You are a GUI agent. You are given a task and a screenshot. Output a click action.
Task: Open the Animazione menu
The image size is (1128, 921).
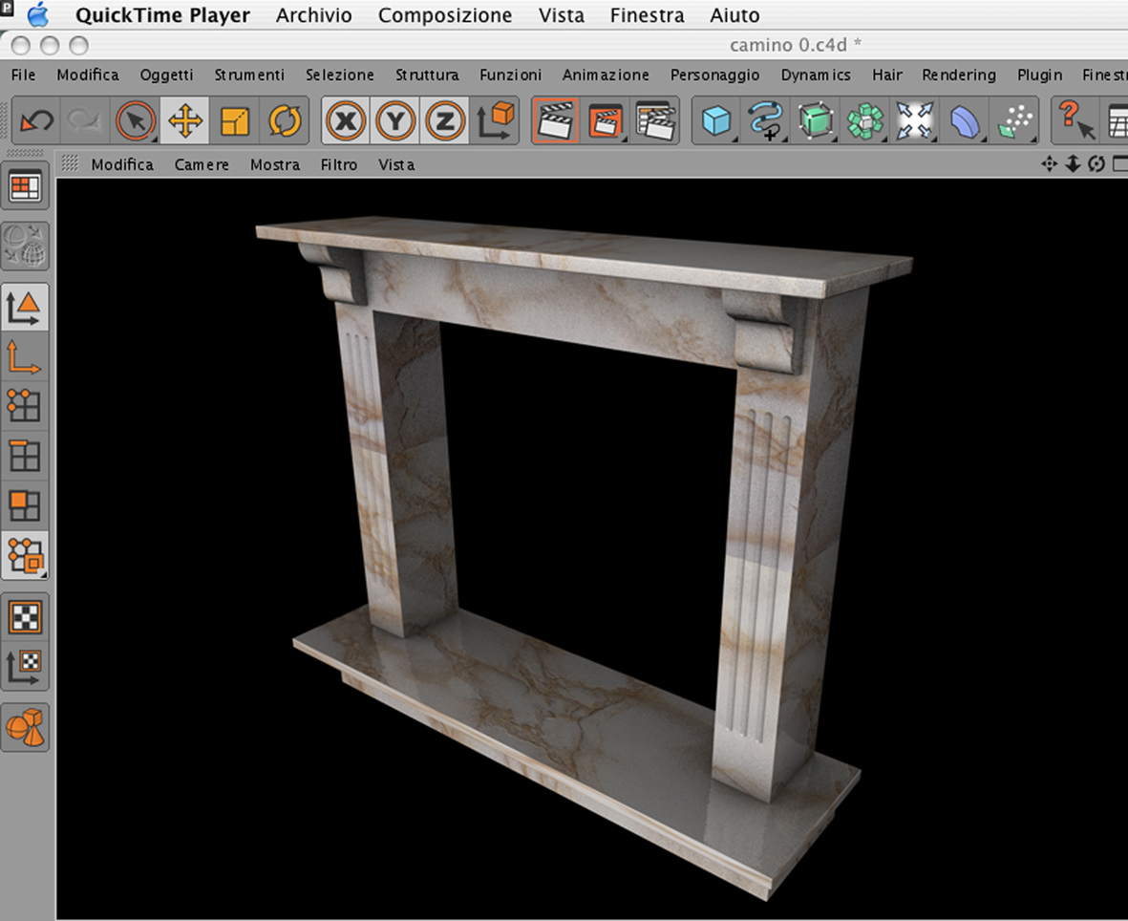tap(606, 75)
